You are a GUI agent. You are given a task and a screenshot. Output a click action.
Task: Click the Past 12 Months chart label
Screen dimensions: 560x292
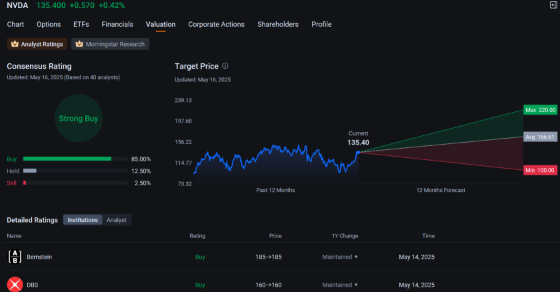[x=276, y=190]
